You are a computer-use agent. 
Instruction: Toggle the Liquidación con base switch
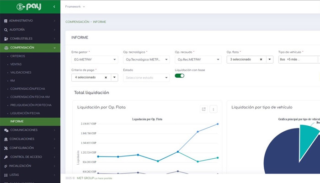pos(180,76)
